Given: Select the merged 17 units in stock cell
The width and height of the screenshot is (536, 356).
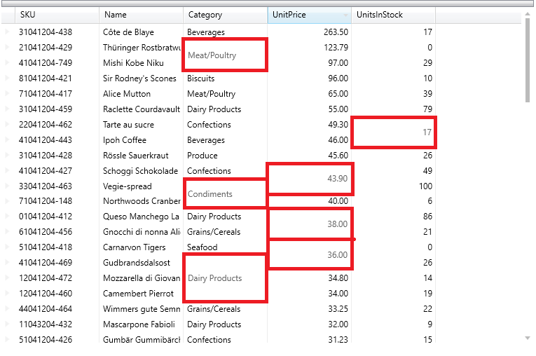Looking at the screenshot, I should coord(394,132).
